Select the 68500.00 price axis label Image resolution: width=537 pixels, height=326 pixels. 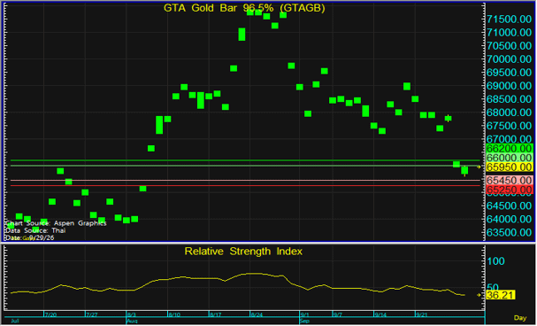510,99
